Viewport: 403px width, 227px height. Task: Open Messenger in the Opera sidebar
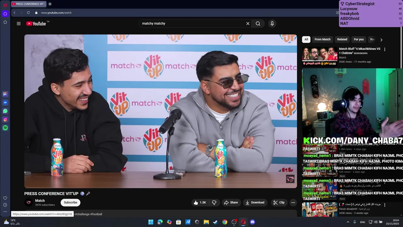coord(5,102)
